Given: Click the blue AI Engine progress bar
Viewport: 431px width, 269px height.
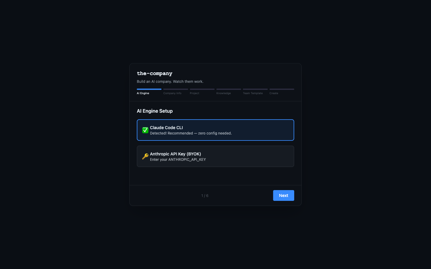Looking at the screenshot, I should 149,89.
